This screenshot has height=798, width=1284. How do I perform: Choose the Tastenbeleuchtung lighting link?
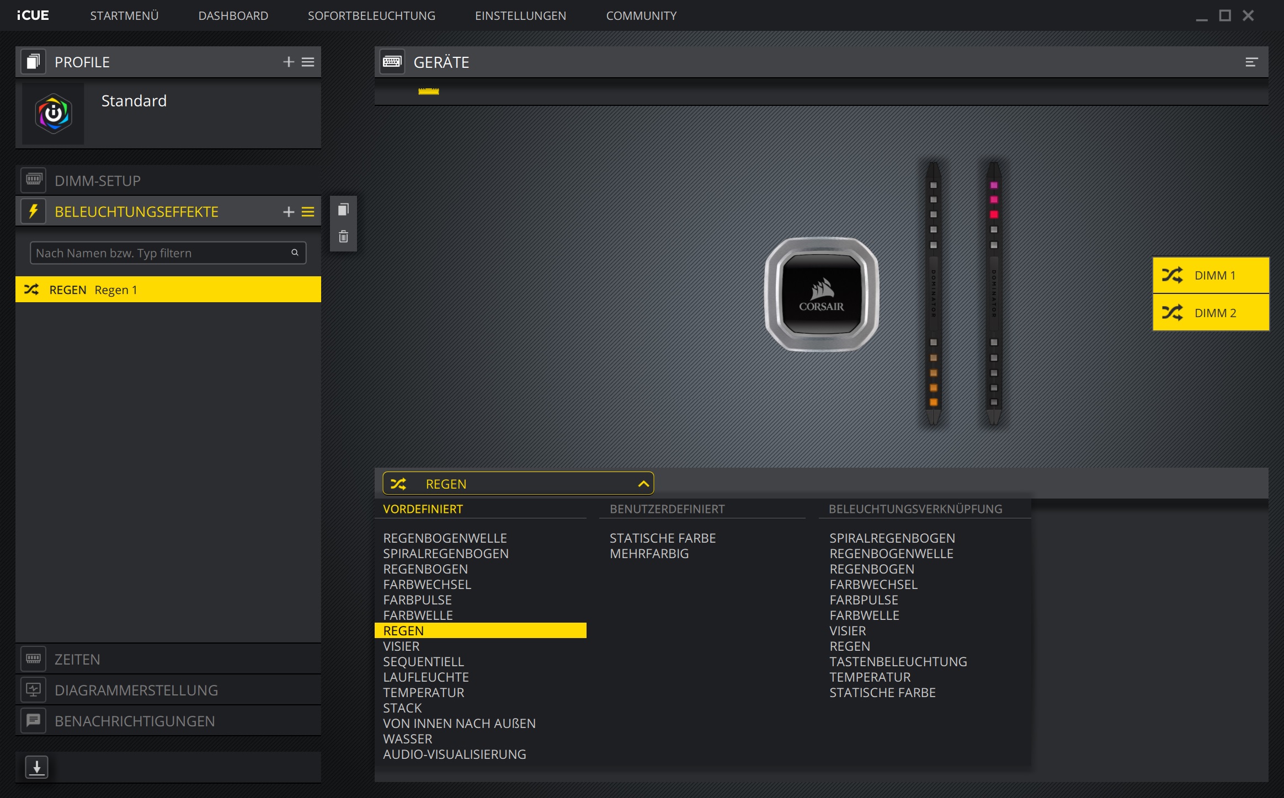pyautogui.click(x=898, y=661)
